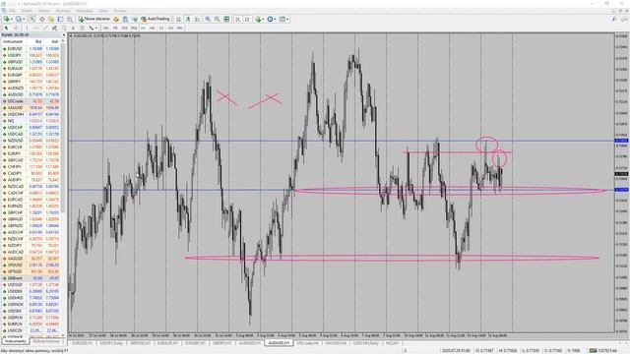630x354 pixels.
Task: Zoom in on the chart
Action: pos(208,19)
